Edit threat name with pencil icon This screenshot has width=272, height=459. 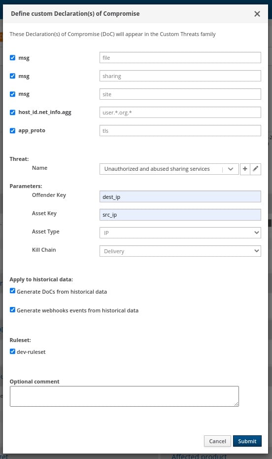click(x=255, y=169)
